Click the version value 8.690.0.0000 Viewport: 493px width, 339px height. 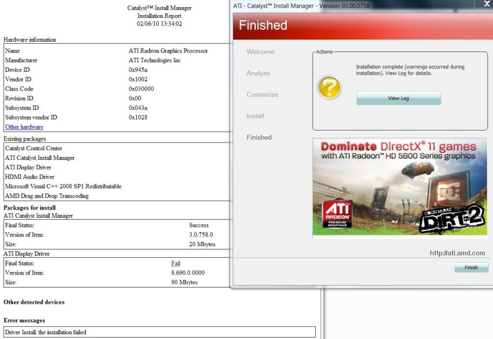(188, 273)
